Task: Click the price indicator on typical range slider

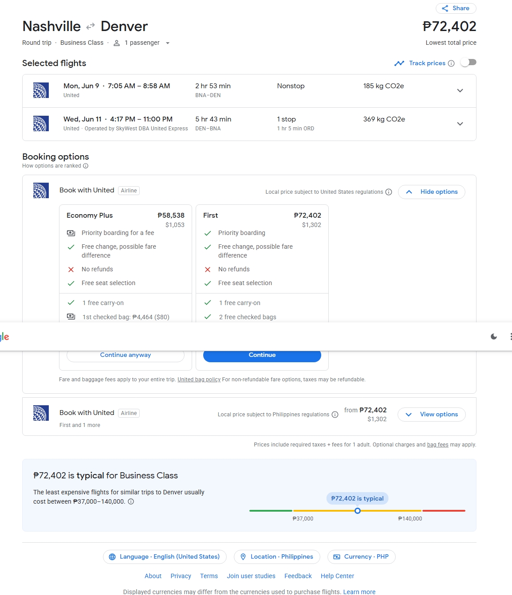Action: coord(358,511)
